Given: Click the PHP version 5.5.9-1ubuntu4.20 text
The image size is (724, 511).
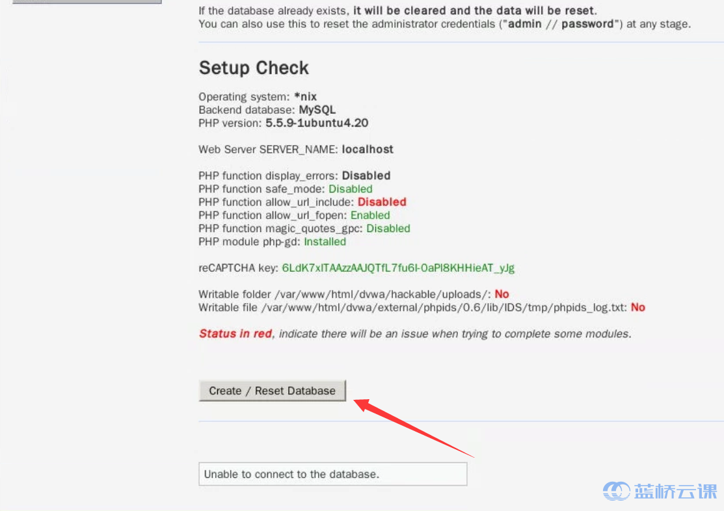Looking at the screenshot, I should [x=317, y=124].
